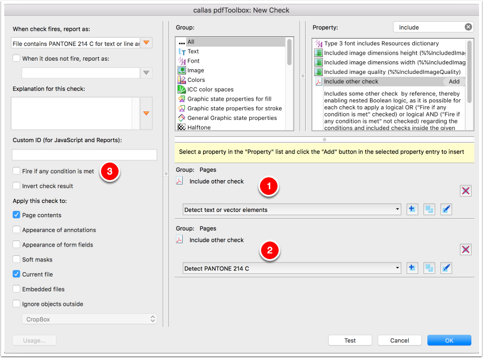The height and width of the screenshot is (358, 483).
Task: Toggle 'Ignore objects outside' checkbox
Action: [16, 303]
